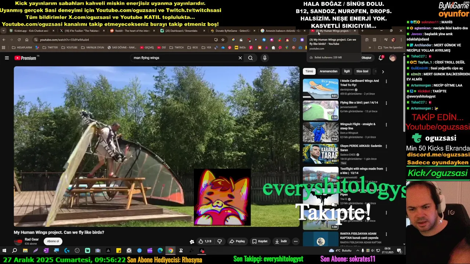The height and width of the screenshot is (264, 470).
Task: Open the HESAPLARIM bookmark folder
Action: tap(22, 47)
